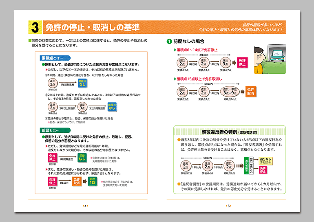Click the 免許取消 box before 前歴1回
Viewport: 314px width, 222px height.
[77, 181]
